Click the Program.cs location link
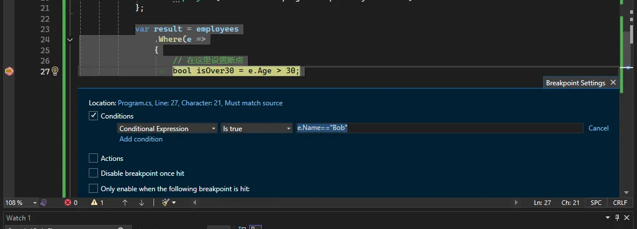 [x=200, y=103]
